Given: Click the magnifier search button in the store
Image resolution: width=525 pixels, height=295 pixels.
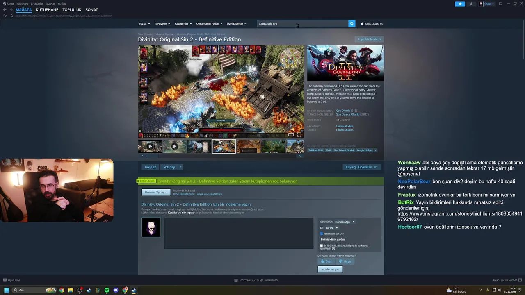Looking at the screenshot, I should (x=352, y=24).
